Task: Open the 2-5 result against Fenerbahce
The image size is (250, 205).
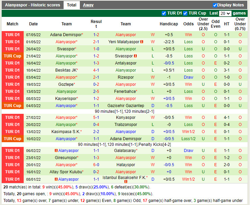Action: click(96, 92)
